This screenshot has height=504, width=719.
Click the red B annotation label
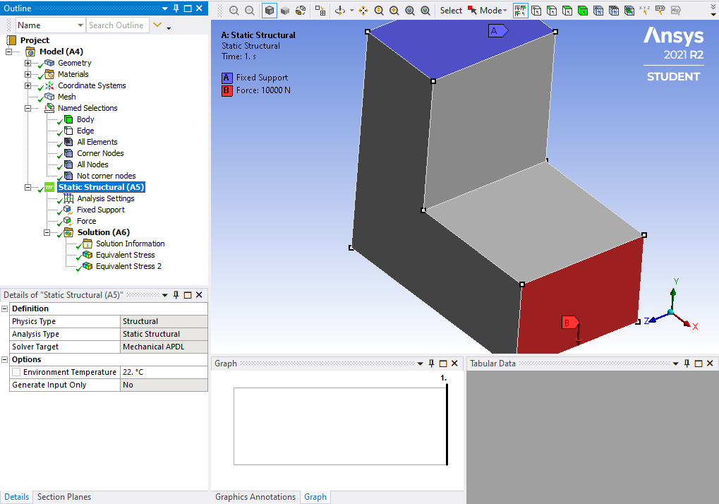(x=570, y=323)
